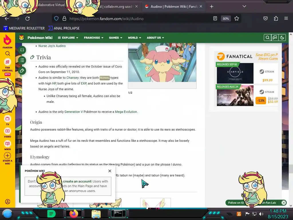293x220 pixels.
Task: Reset the 80% zoom level badge
Action: (x=226, y=19)
